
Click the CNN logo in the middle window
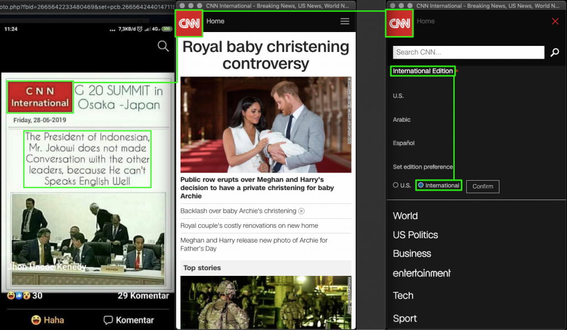pyautogui.click(x=189, y=23)
